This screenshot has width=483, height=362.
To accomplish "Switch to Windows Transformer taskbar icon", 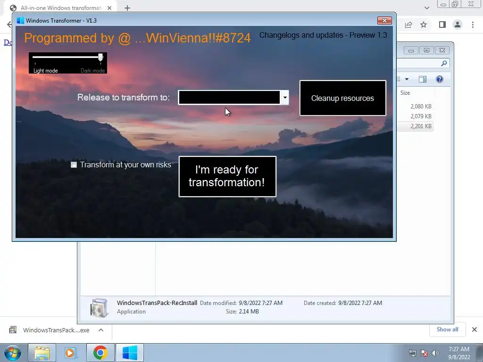I will coord(130,353).
